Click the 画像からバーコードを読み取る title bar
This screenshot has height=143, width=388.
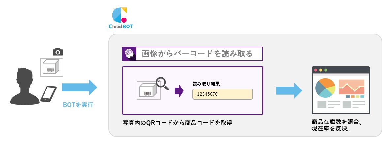point(193,54)
